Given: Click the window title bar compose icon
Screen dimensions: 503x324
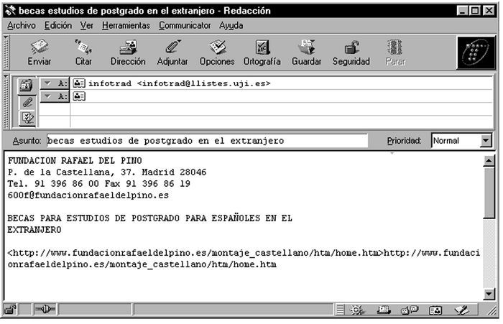Looking at the screenshot, I should click(x=10, y=11).
